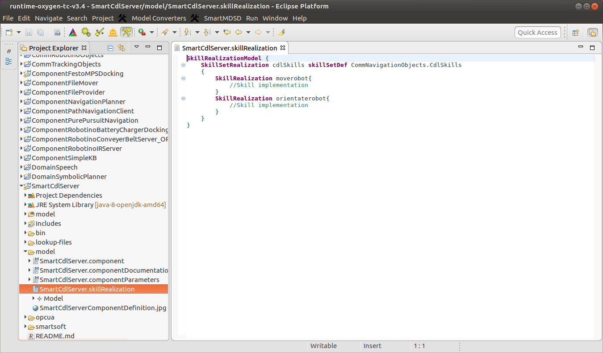This screenshot has width=603, height=353.
Task: Expand the ComponentSimpleKB project node
Action: coord(21,158)
